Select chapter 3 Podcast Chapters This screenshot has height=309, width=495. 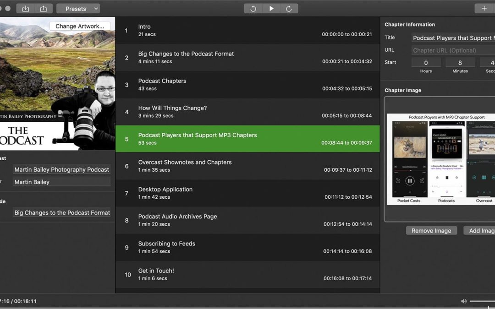click(x=247, y=85)
